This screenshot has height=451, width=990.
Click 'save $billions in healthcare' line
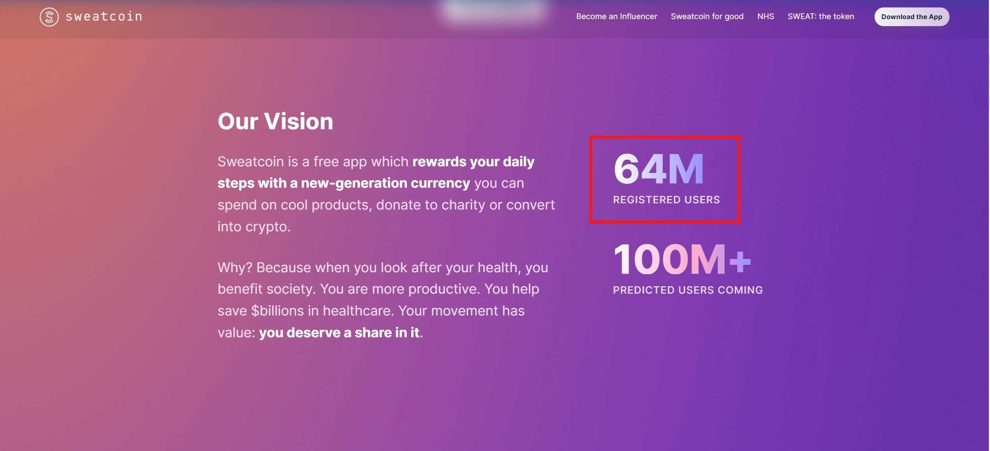coord(371,311)
